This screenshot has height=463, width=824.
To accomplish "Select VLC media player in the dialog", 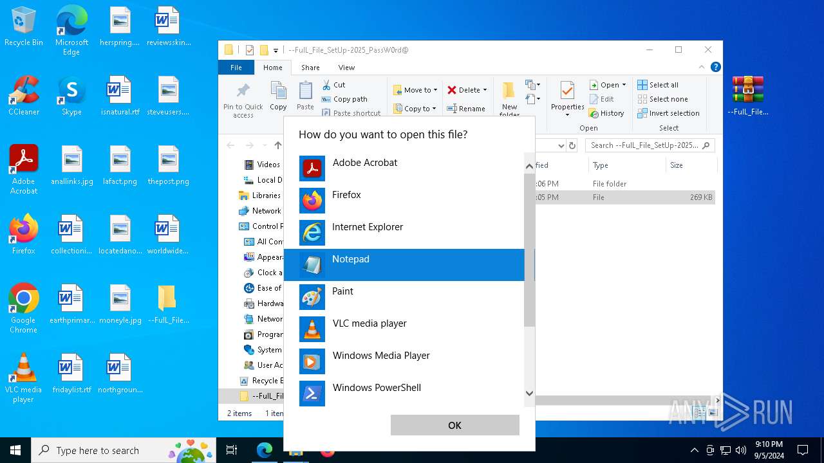I will 404,329.
